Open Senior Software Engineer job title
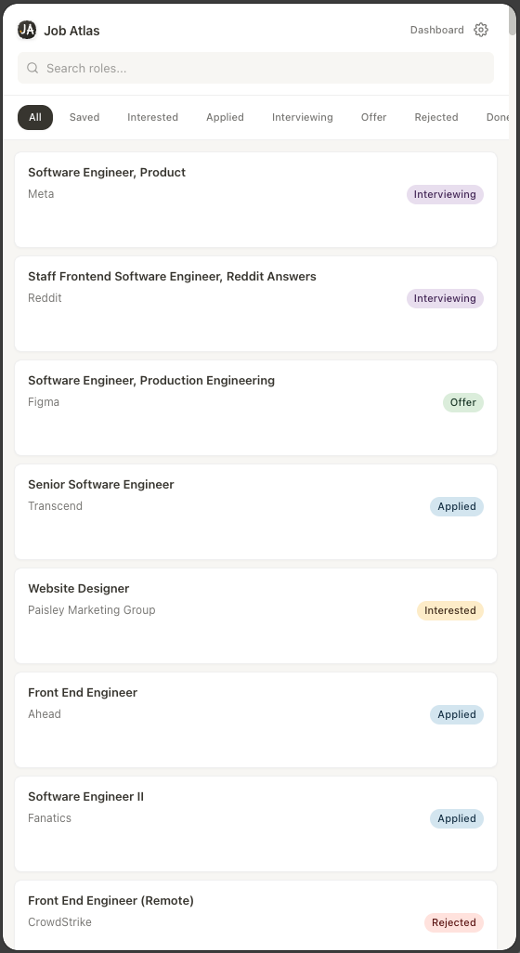The height and width of the screenshot is (953, 520). click(x=101, y=485)
